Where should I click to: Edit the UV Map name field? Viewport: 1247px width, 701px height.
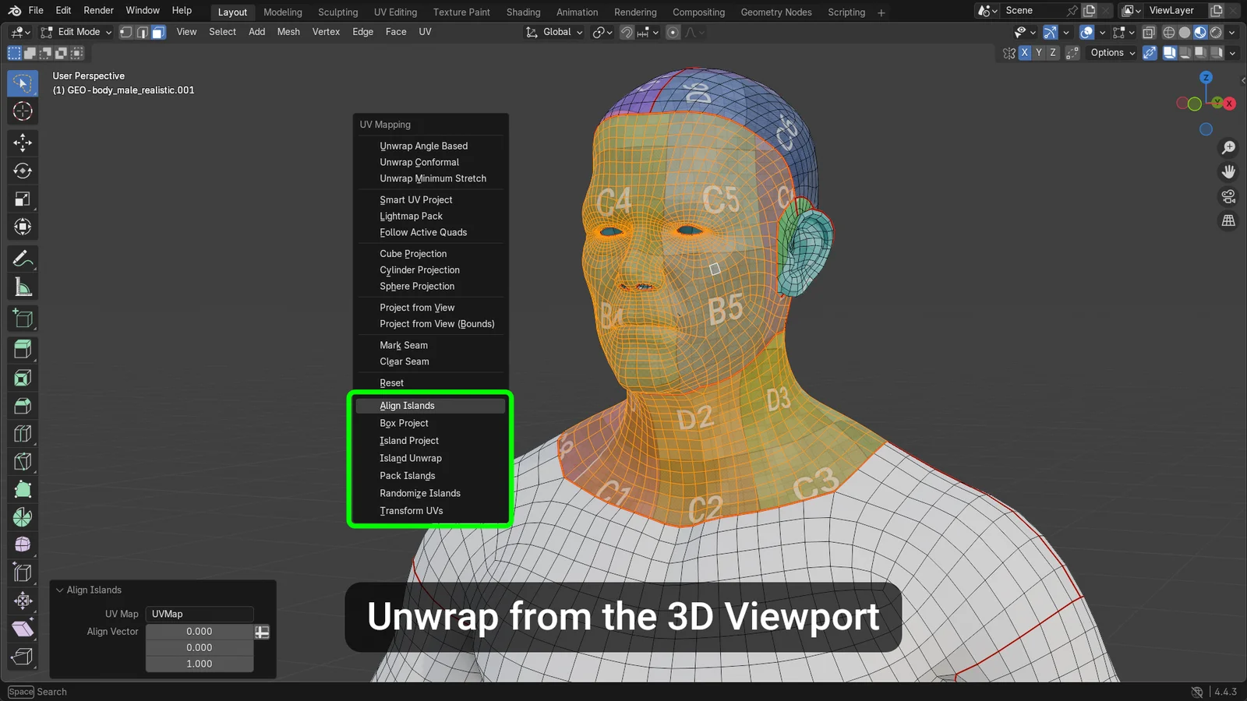point(199,614)
